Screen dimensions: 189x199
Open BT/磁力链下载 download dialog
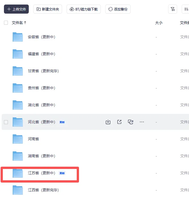coord(83,9)
